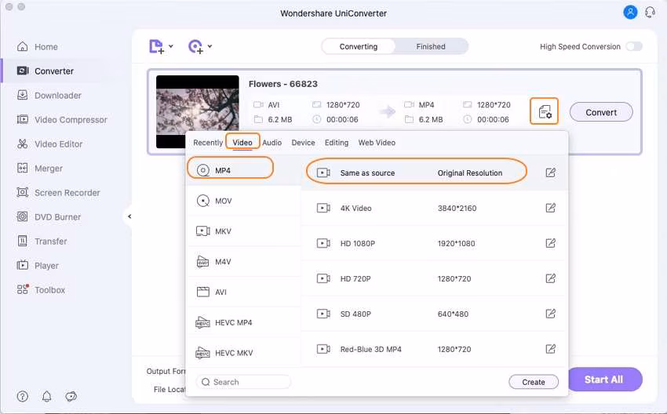This screenshot has width=667, height=414.
Task: Click the format Search field
Action: pos(244,382)
